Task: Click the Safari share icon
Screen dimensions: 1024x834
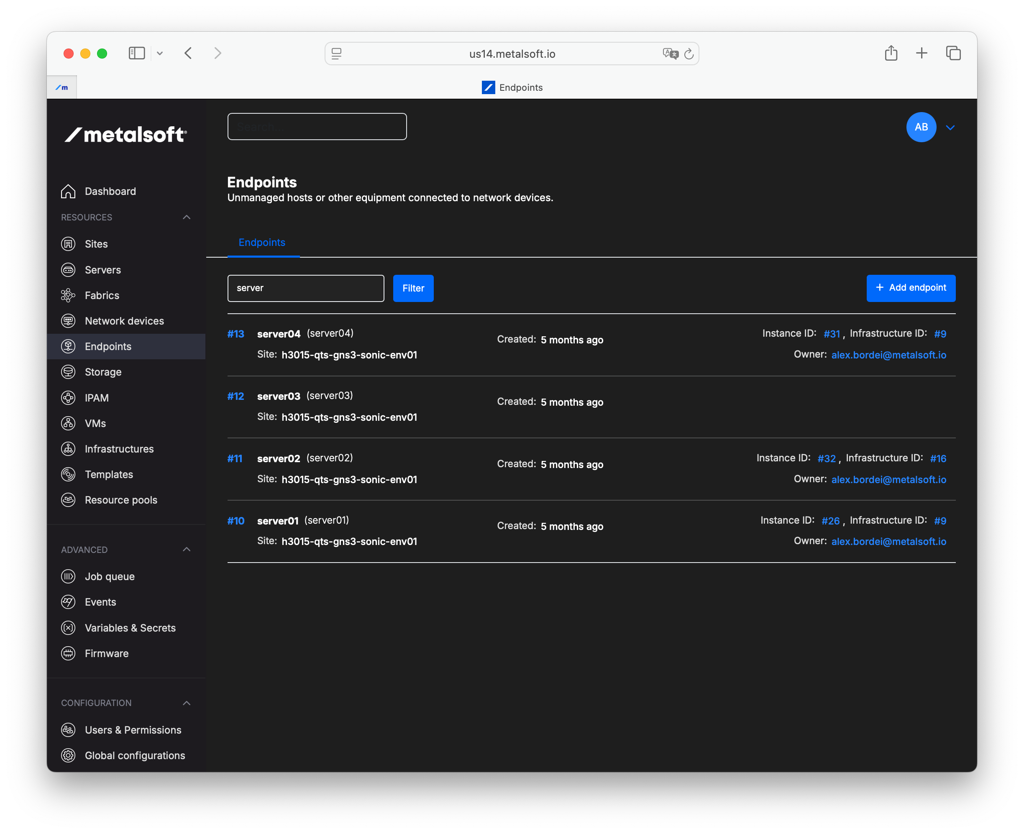Action: [891, 53]
